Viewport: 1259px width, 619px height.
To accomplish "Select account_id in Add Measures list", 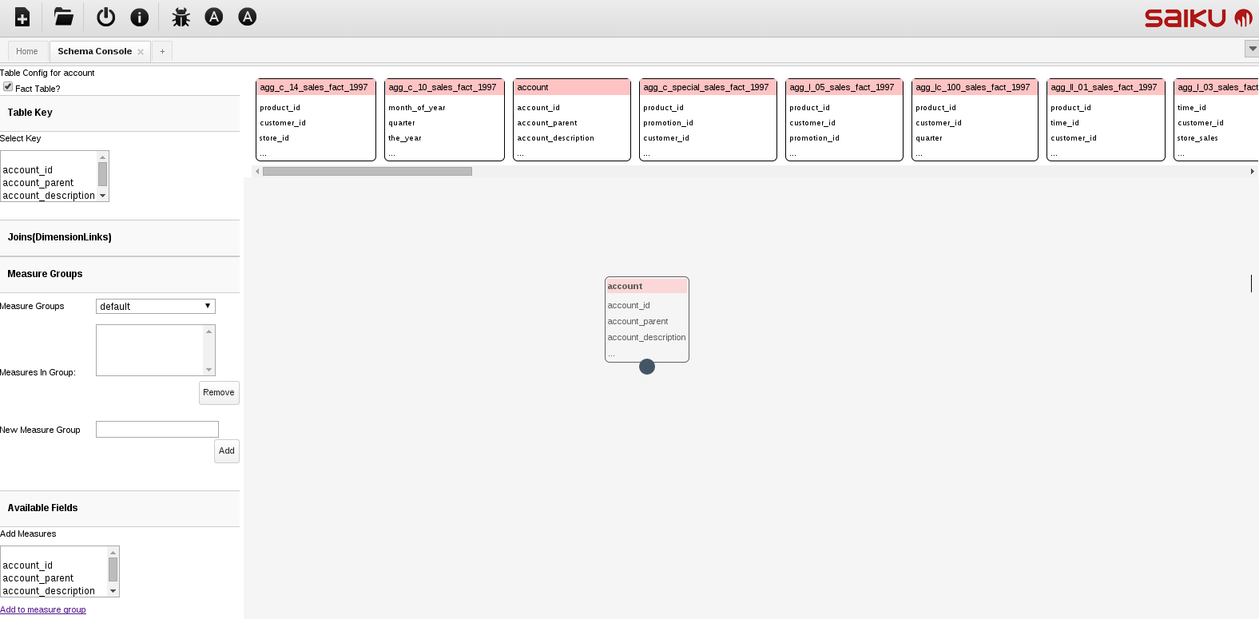I will coord(28,565).
